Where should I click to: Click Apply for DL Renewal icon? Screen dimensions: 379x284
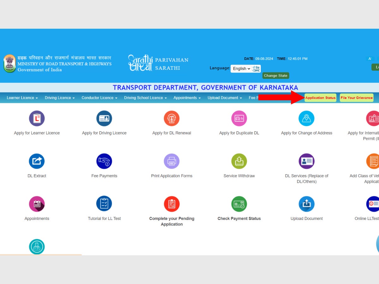pos(171,118)
